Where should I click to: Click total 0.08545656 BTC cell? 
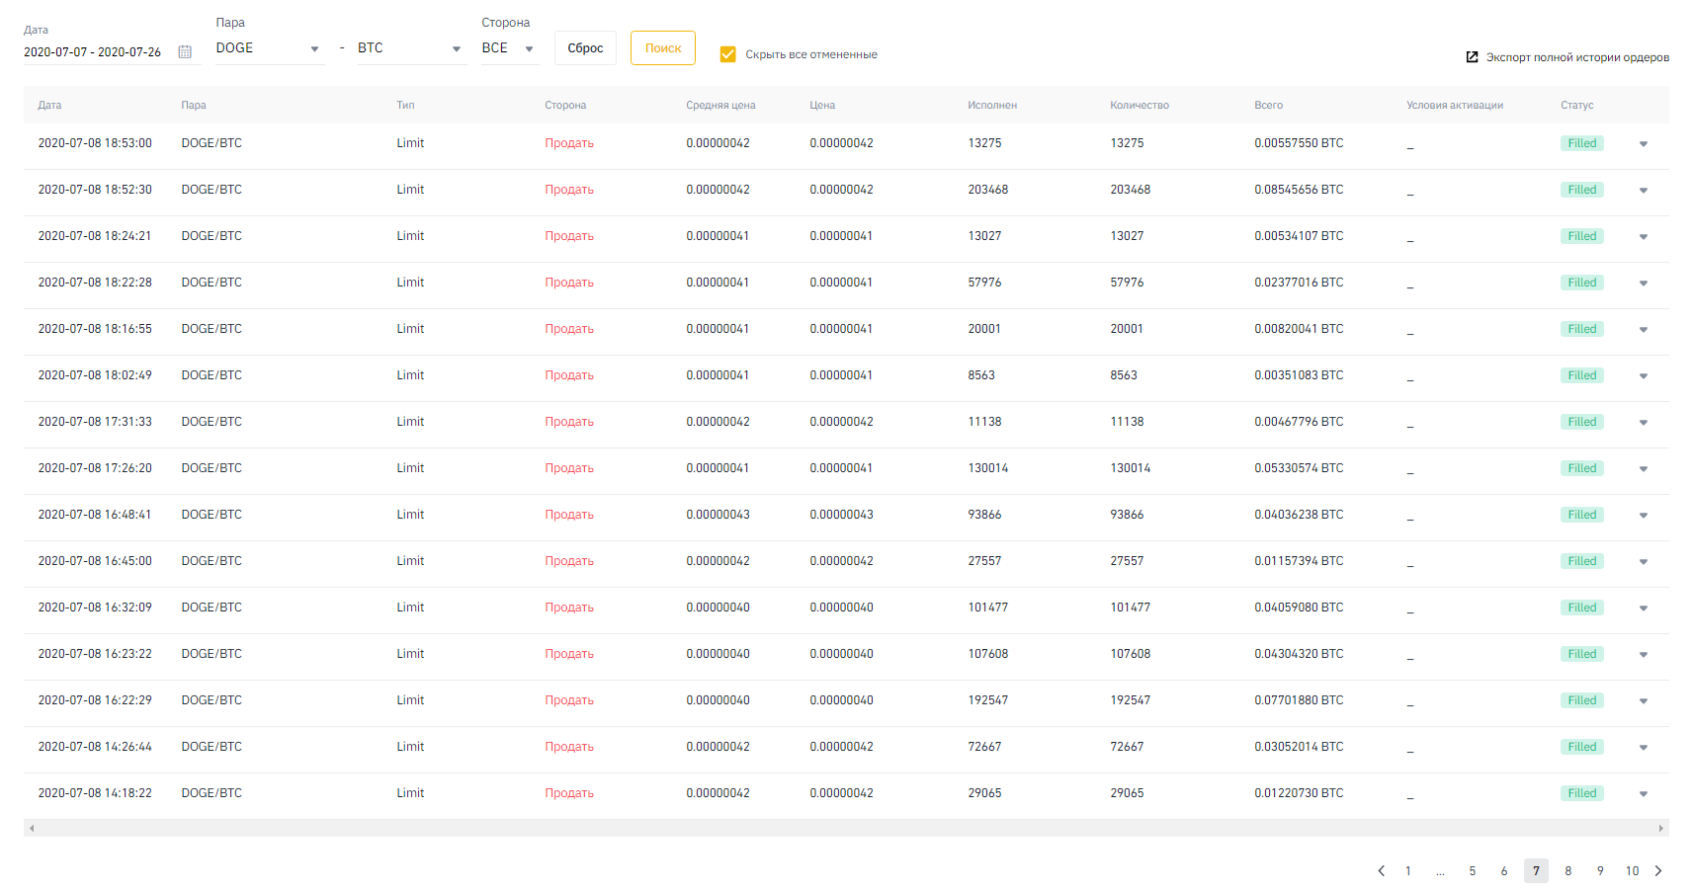[1299, 190]
